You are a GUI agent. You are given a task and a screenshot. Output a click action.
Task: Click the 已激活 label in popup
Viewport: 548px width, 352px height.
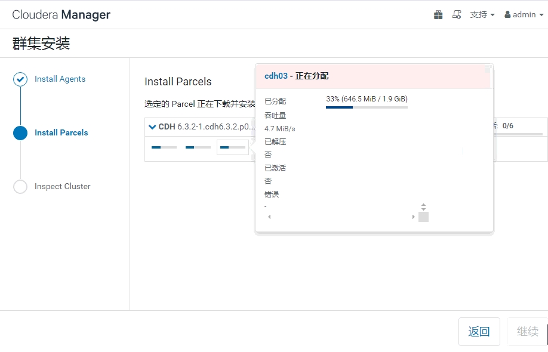(275, 168)
